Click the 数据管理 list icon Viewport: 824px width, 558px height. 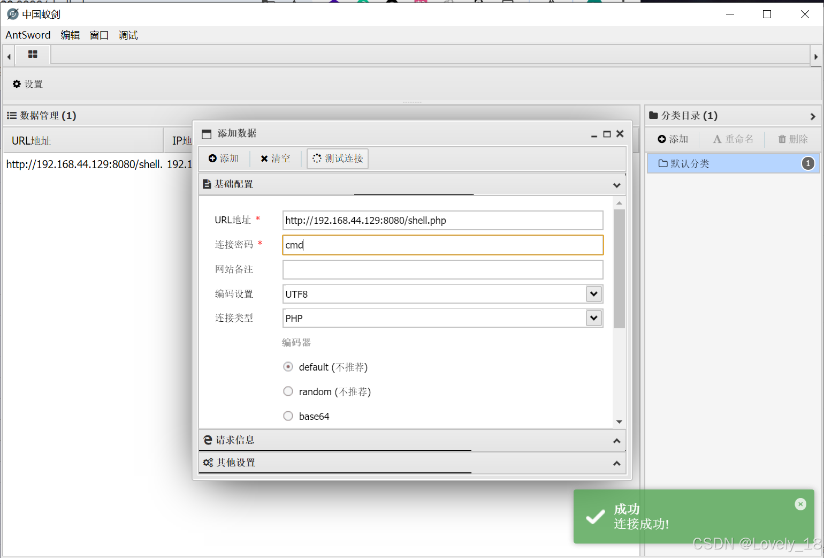[11, 116]
